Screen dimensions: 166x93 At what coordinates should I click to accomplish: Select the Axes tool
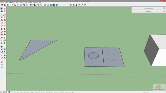(x=2, y=43)
